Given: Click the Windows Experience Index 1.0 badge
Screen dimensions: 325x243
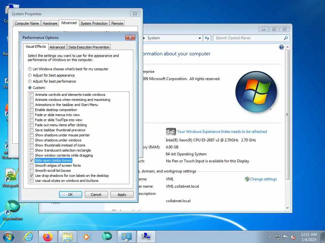Looking at the screenshot, I should (171, 132).
